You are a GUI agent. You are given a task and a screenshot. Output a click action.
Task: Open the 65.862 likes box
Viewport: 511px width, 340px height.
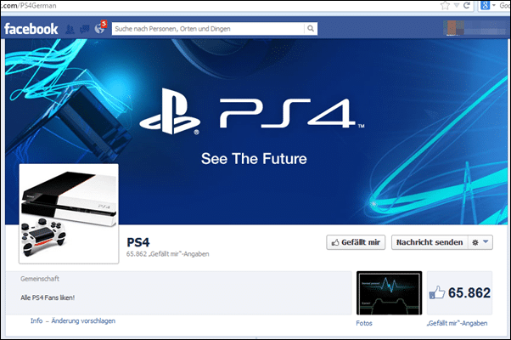(x=459, y=293)
